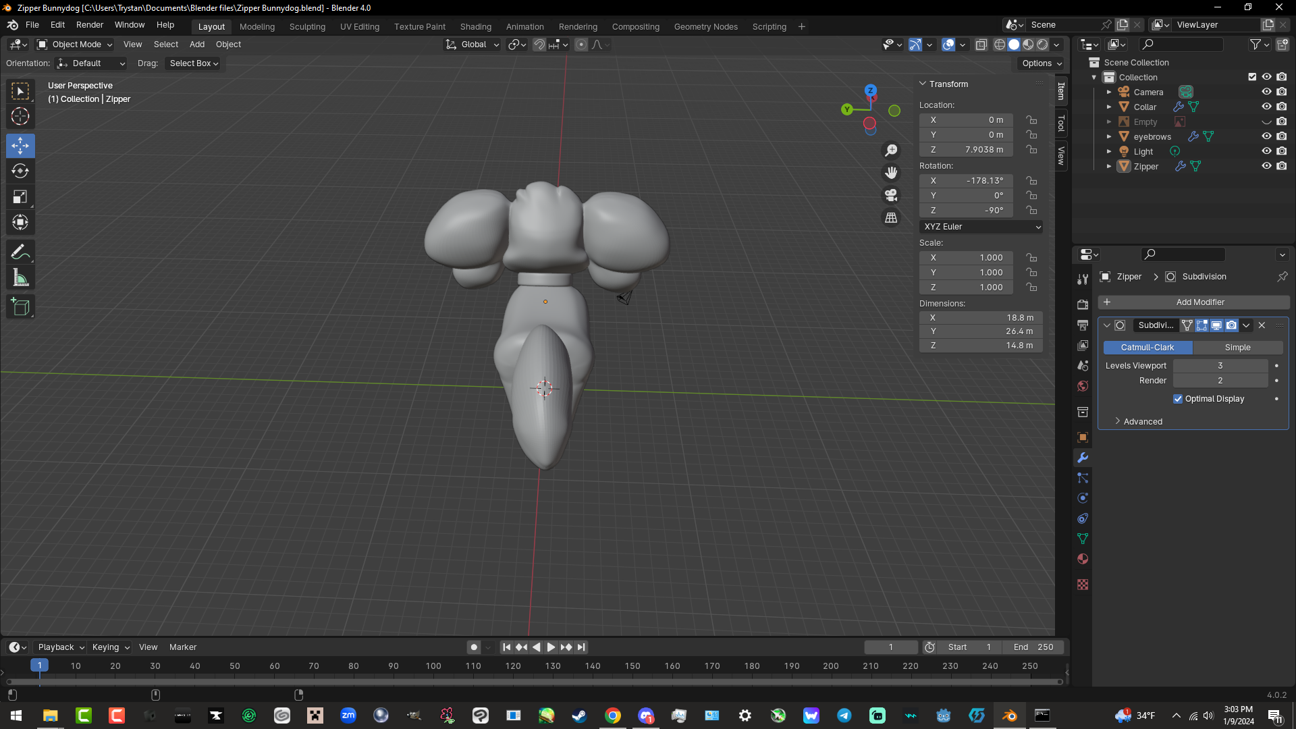
Task: Expand the Zipper item in outliner
Action: click(x=1108, y=166)
